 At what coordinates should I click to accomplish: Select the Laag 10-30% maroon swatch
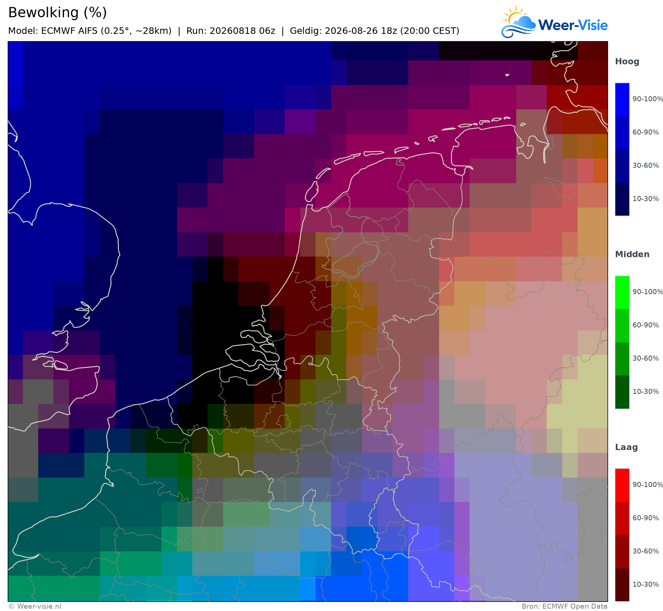(622, 585)
